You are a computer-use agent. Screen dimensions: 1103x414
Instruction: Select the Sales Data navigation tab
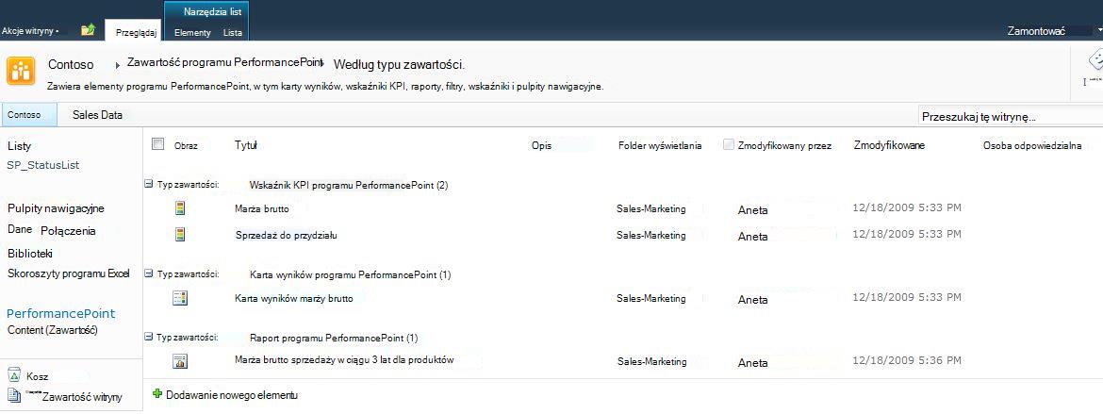click(x=97, y=115)
